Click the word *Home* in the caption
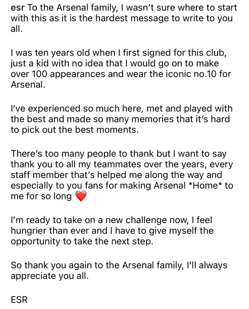This screenshot has width=249, height=309. (x=205, y=185)
